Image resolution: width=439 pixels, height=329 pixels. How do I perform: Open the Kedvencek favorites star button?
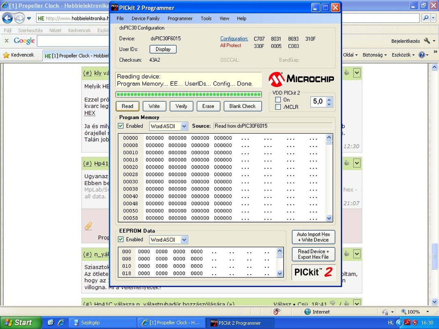coord(19,55)
